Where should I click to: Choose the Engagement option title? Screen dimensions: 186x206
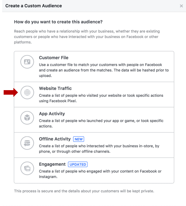[52, 164]
